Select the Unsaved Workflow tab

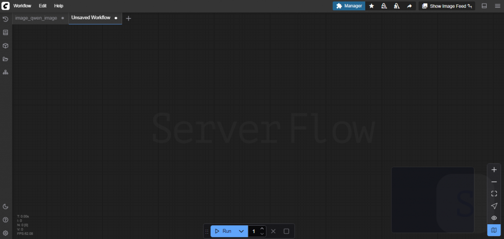[91, 18]
